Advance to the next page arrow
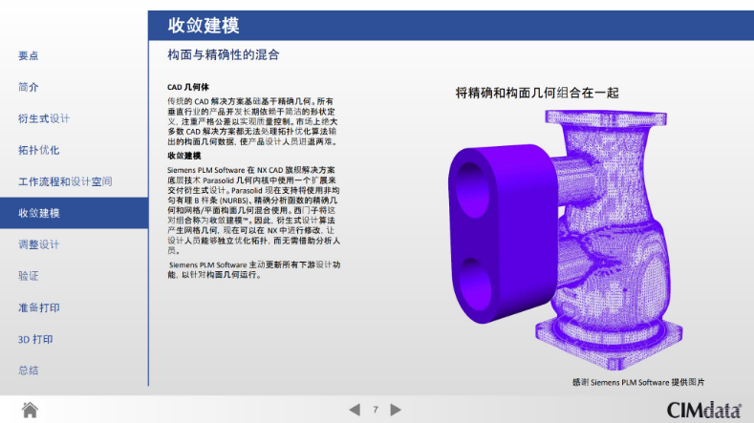The width and height of the screenshot is (754, 423). [396, 410]
